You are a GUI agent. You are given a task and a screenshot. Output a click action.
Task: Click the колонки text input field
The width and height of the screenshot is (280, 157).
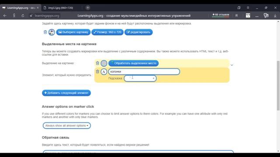[144, 72]
